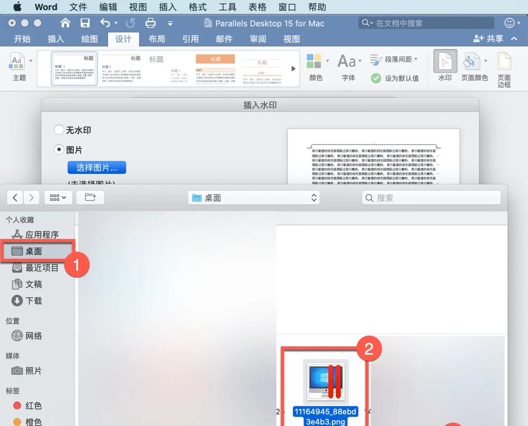Screen dimensions: 528x426
Task: Select the 图片 (Picture) radio button
Action: click(x=59, y=149)
